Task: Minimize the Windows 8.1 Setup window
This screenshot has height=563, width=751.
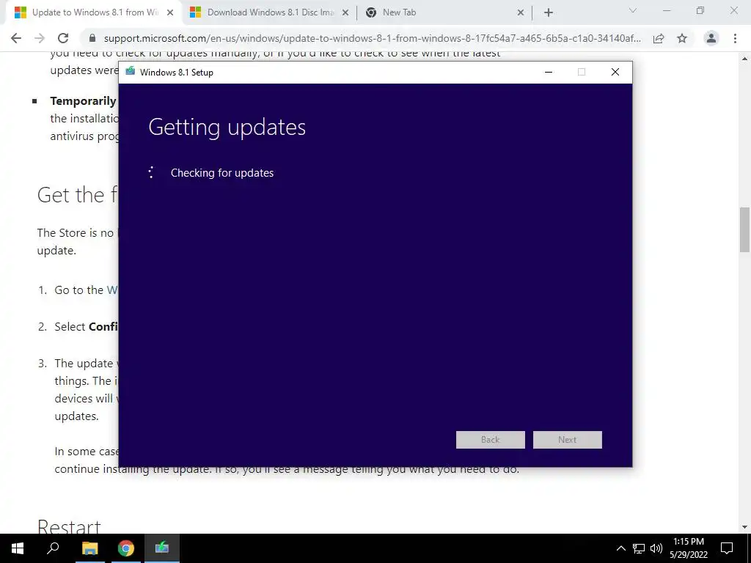Action: click(549, 72)
